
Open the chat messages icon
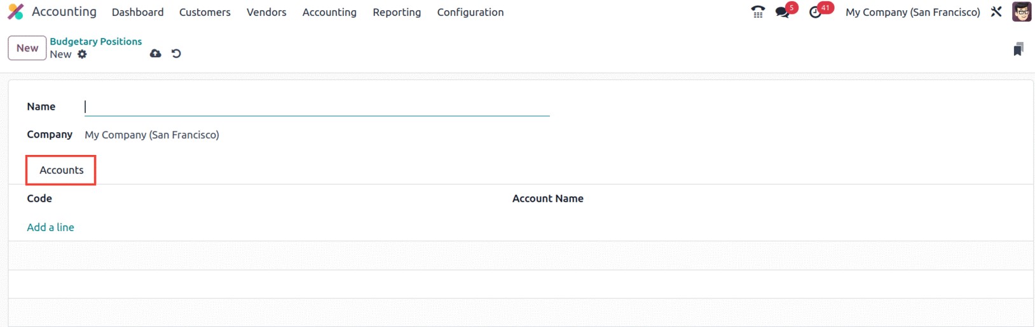click(x=783, y=12)
